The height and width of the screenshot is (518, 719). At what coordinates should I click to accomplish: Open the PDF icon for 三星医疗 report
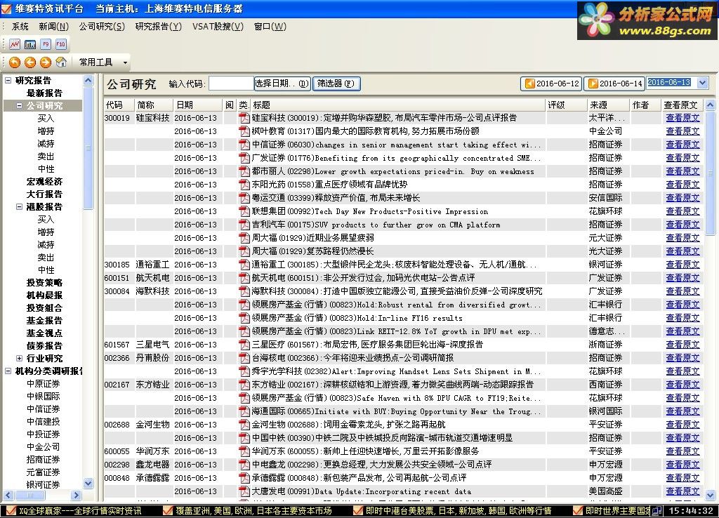(x=244, y=344)
